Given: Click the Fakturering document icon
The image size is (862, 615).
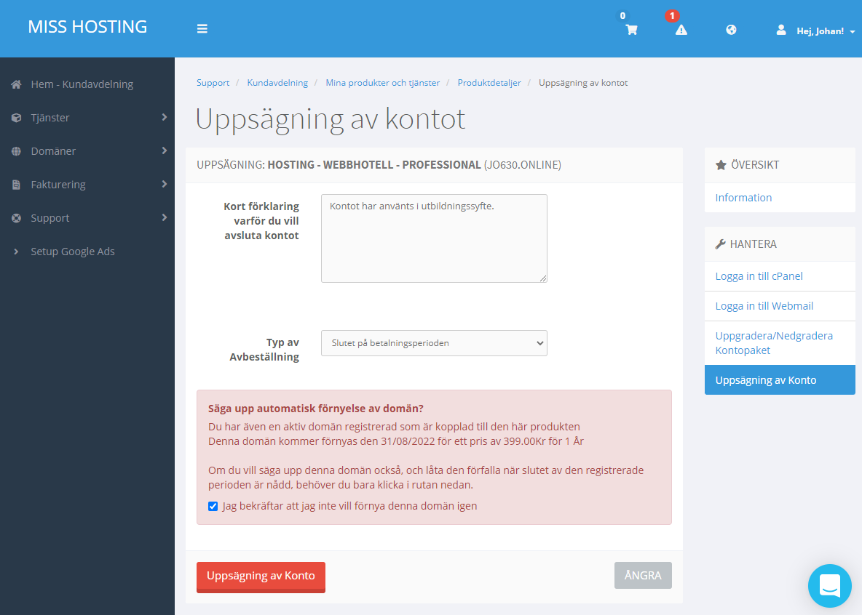Looking at the screenshot, I should pos(17,185).
